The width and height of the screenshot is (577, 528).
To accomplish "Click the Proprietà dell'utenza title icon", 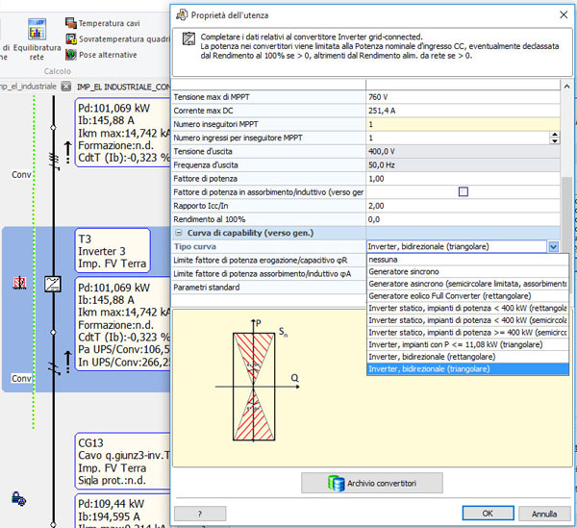I will coord(182,15).
